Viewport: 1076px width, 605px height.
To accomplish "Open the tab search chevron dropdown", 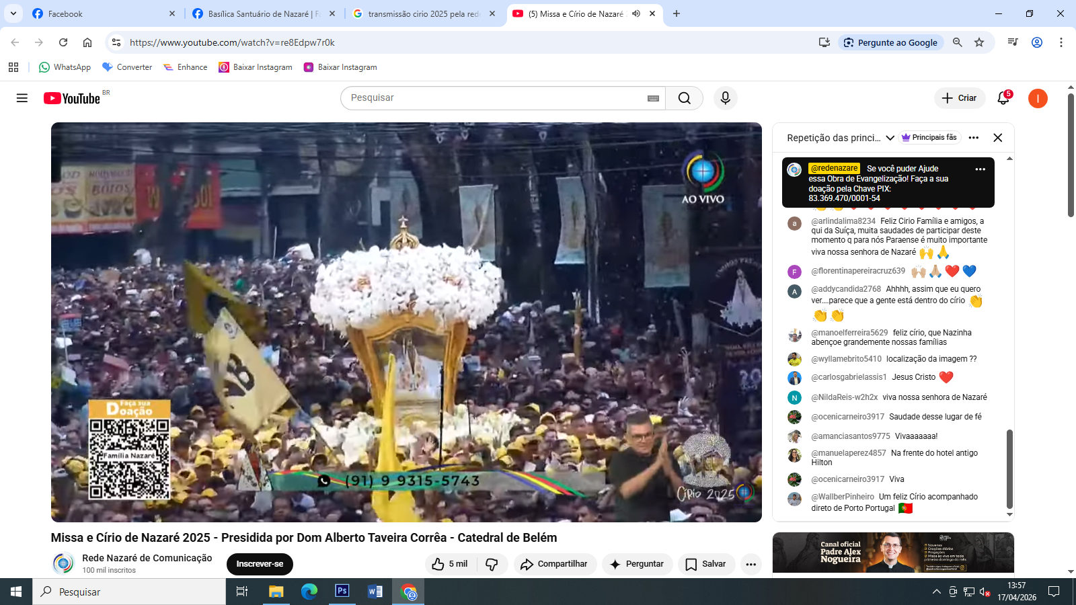I will [x=13, y=13].
